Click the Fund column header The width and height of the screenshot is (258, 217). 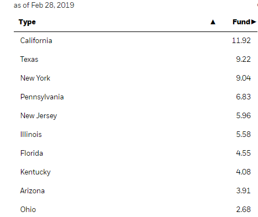[241, 22]
